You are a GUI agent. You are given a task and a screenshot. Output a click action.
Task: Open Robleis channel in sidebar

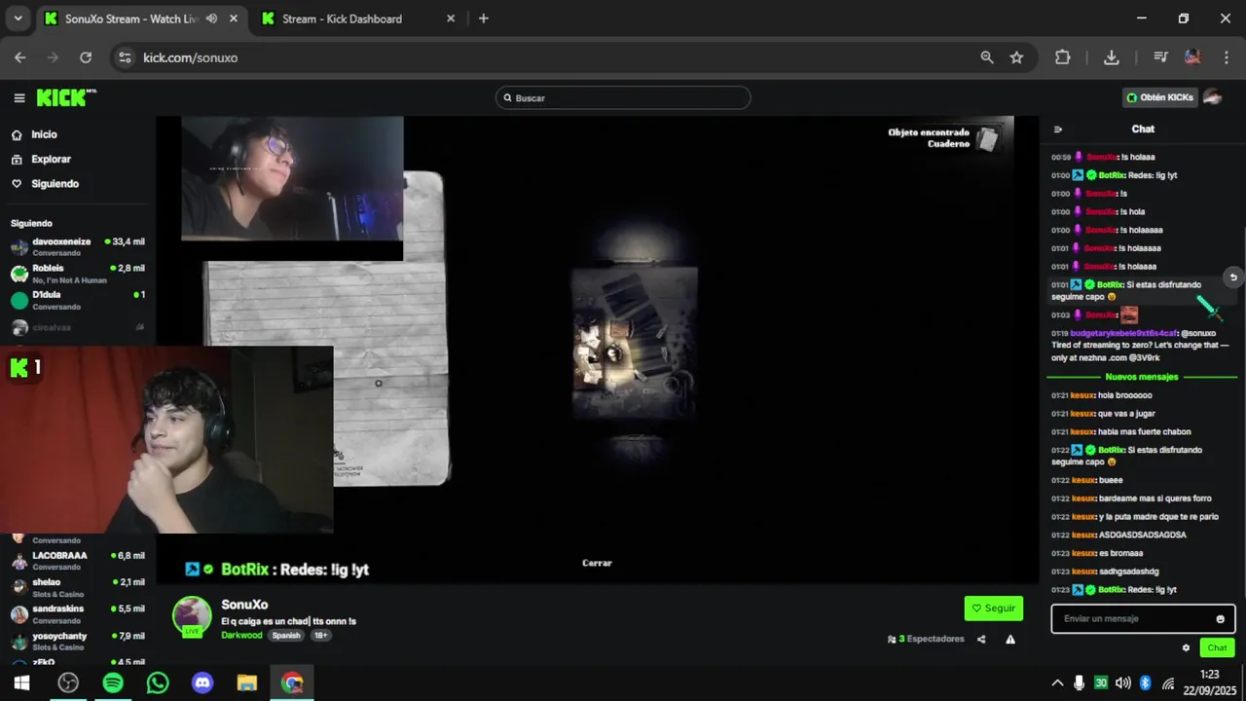[x=78, y=274]
